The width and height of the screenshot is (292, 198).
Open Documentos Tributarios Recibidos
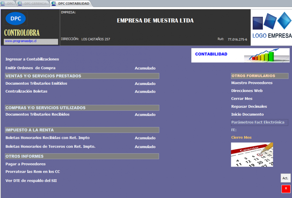click(x=37, y=115)
